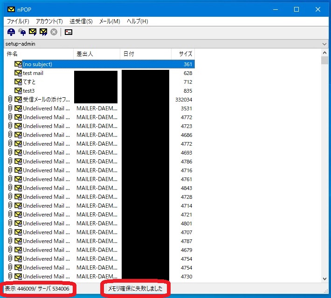Open the アカウント(T) menu

[49, 21]
